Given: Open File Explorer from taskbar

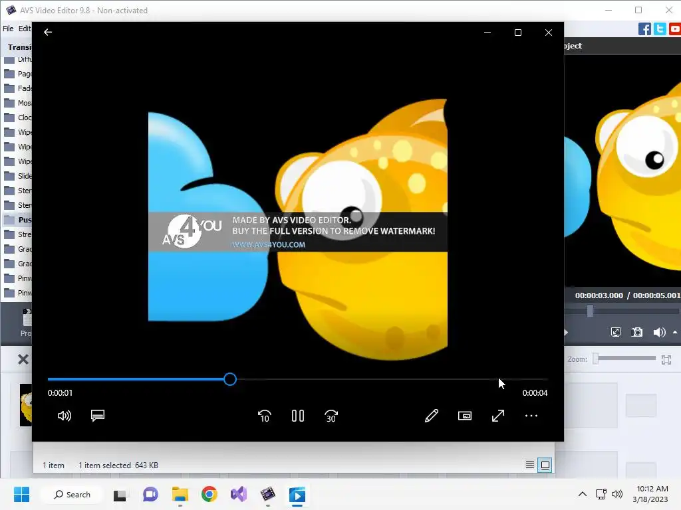Looking at the screenshot, I should tap(180, 494).
